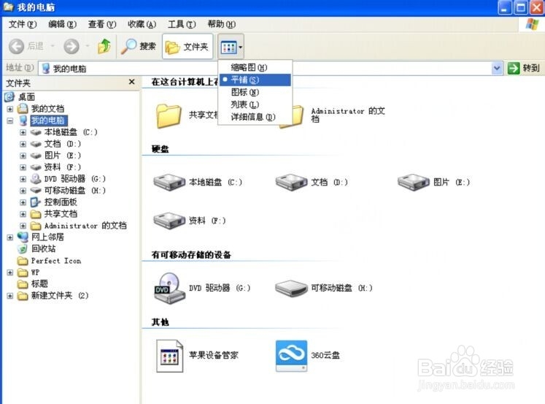
Task: Select 资料 (F:) drive icon in main pane
Action: 169,221
